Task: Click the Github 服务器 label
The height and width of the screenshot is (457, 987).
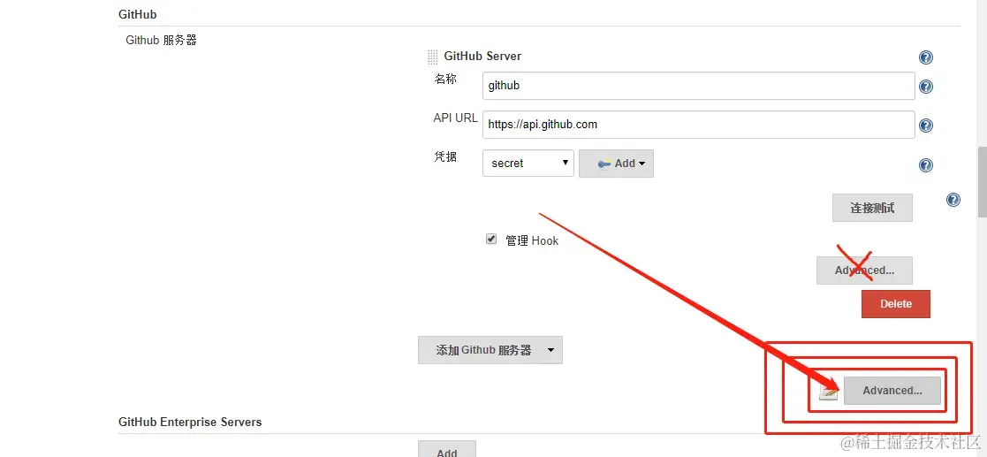Action: (x=161, y=41)
